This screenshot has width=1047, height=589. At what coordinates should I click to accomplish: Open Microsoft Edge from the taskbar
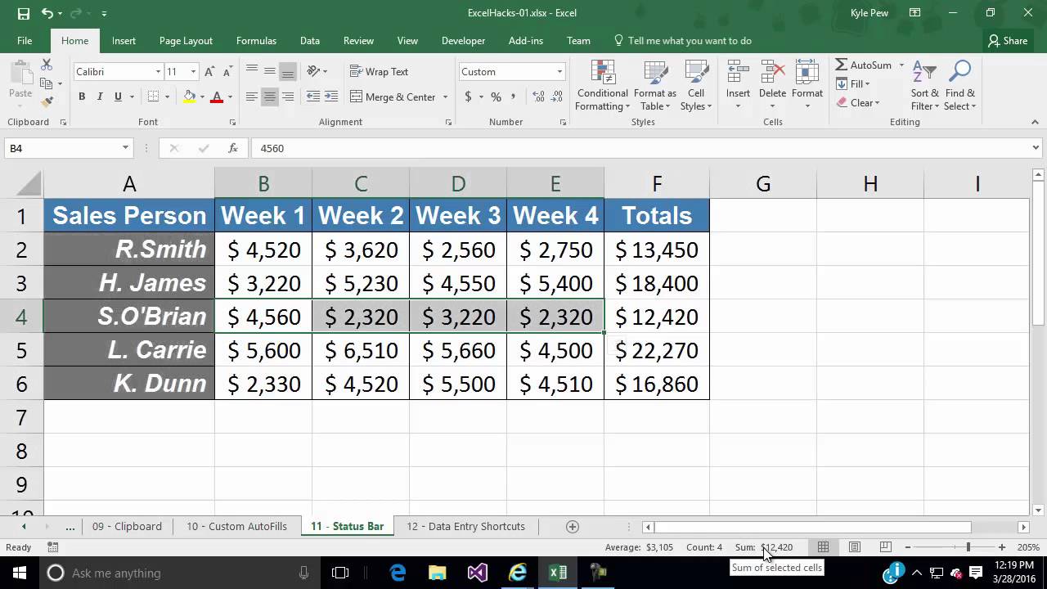click(398, 573)
